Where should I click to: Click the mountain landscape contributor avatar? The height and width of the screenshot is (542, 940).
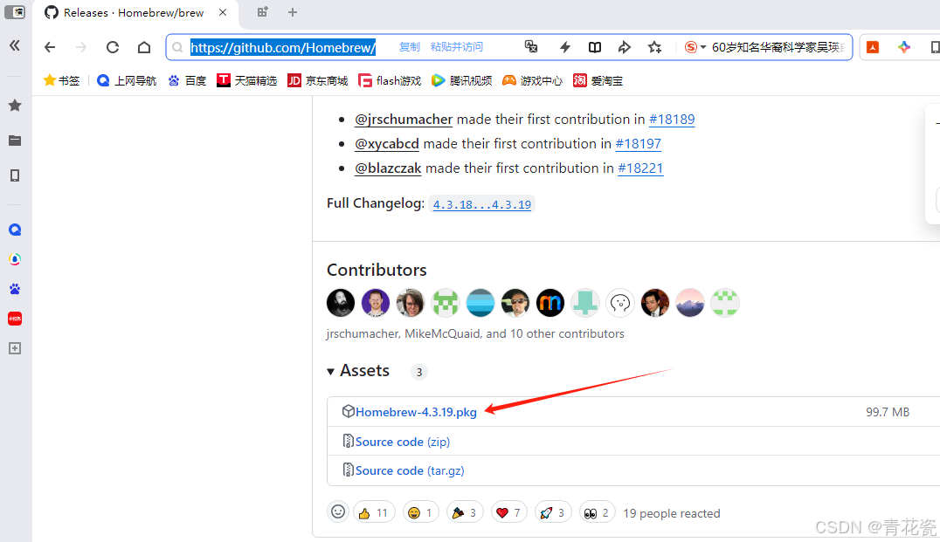coord(690,303)
